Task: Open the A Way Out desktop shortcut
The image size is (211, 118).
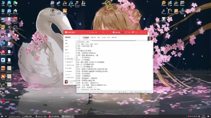Action: [170, 12]
